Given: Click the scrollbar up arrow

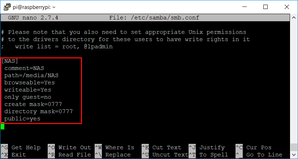Looking at the screenshot, I should coord(294,17).
